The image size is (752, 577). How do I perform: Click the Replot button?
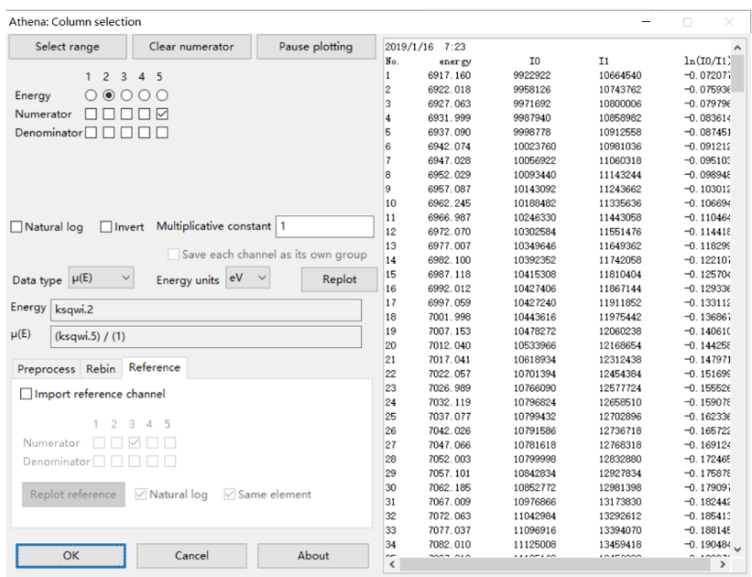pyautogui.click(x=339, y=279)
